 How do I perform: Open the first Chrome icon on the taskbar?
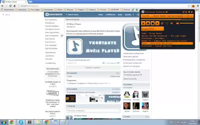[x=12, y=122]
